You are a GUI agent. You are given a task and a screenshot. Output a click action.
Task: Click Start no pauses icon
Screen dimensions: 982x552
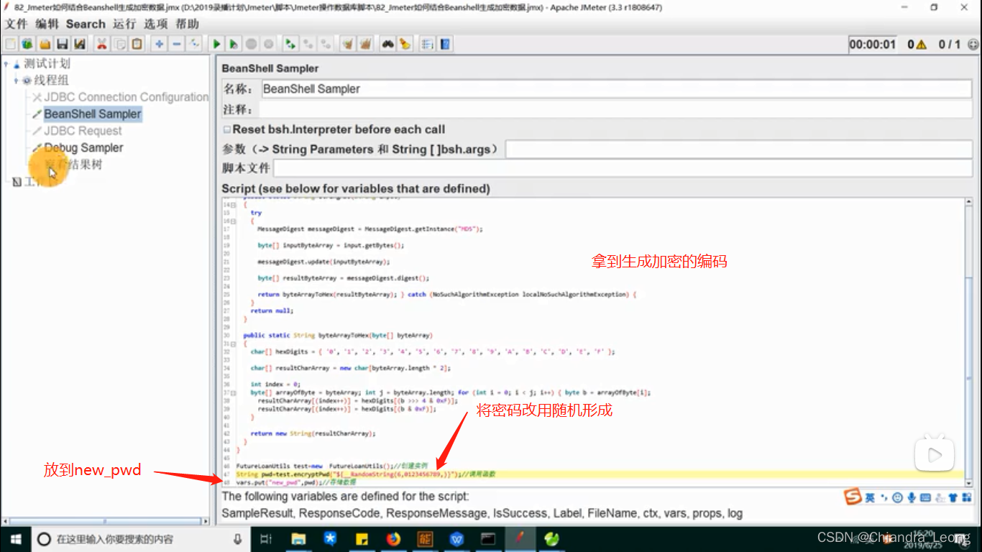click(x=234, y=44)
